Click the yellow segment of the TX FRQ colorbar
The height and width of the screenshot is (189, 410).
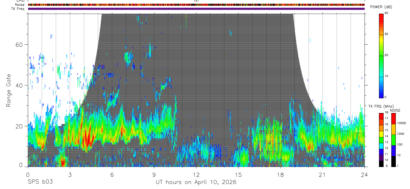point(381,134)
